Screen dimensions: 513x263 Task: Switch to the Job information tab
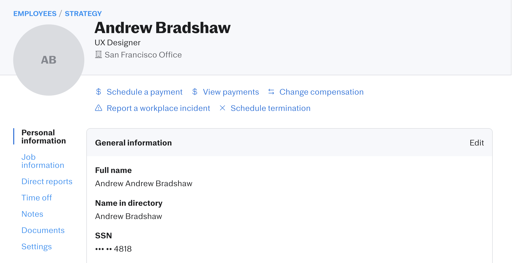click(x=43, y=161)
